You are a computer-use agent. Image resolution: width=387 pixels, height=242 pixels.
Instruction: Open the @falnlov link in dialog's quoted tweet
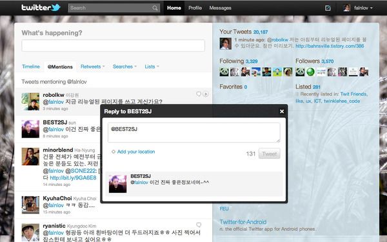point(139,183)
